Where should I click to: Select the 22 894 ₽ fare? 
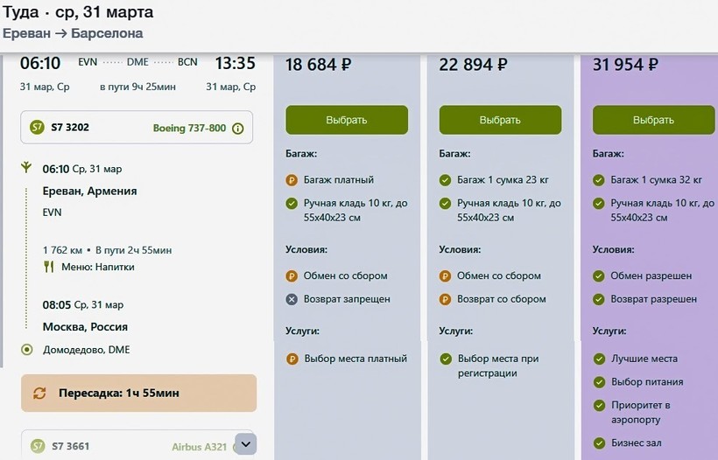click(500, 120)
